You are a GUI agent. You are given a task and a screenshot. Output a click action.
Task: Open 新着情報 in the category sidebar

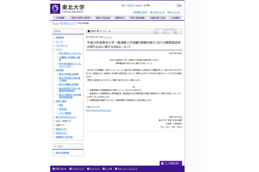tap(59, 38)
